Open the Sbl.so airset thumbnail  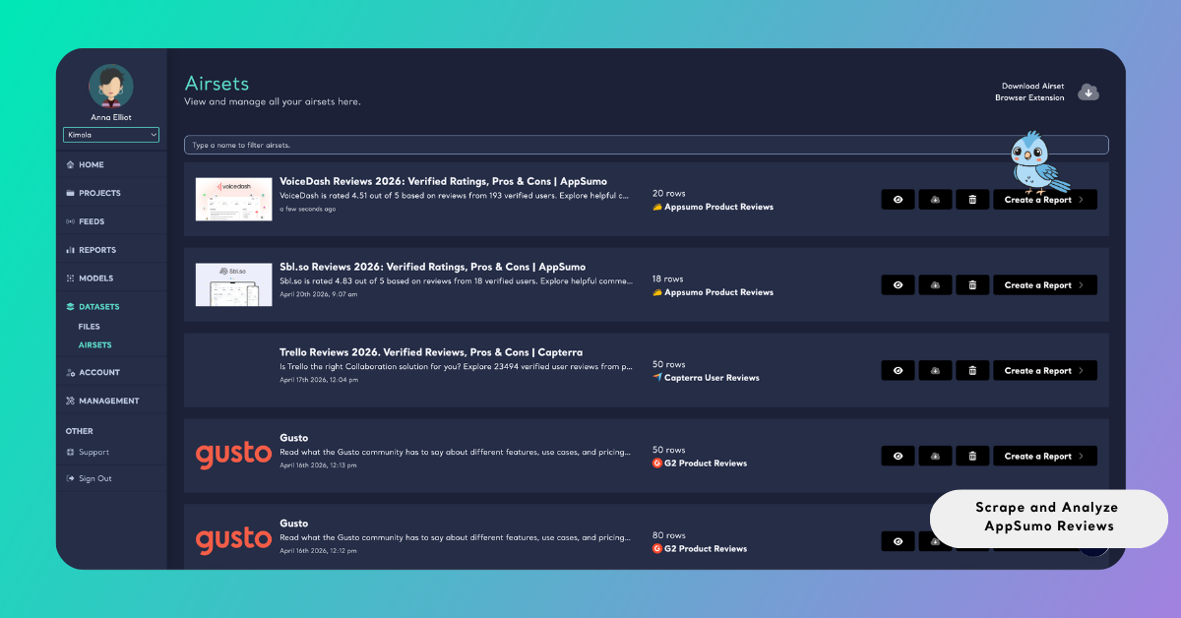[233, 285]
